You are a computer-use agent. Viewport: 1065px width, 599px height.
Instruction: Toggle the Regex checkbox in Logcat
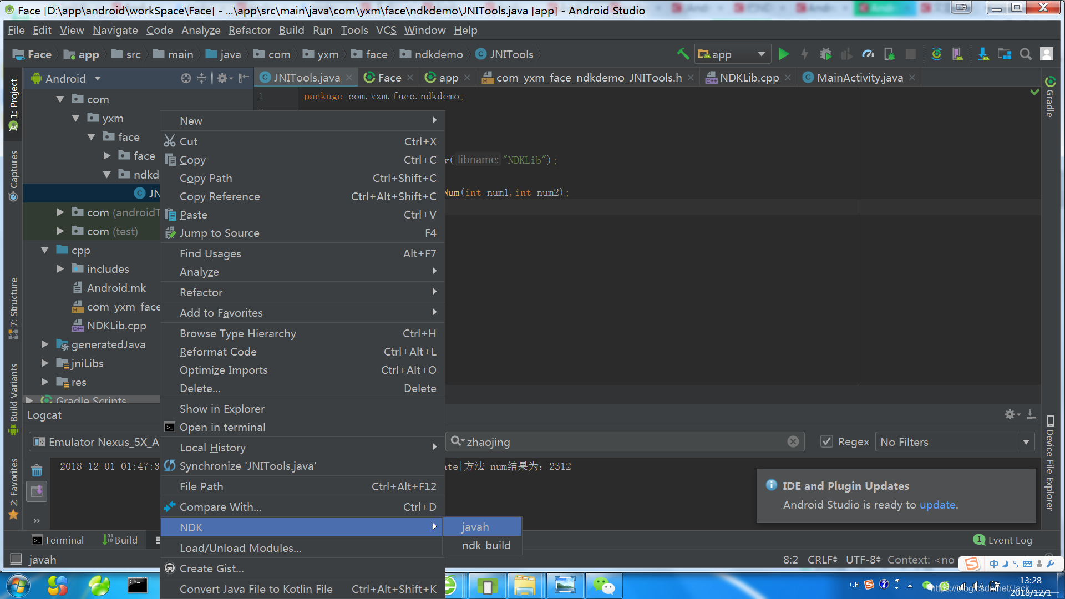click(x=824, y=441)
